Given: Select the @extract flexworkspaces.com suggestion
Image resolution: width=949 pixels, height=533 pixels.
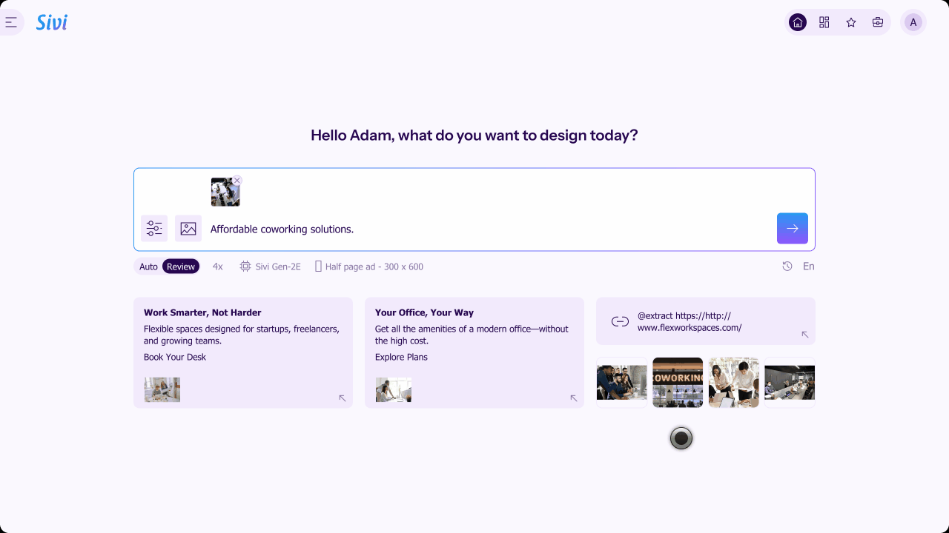Looking at the screenshot, I should point(706,321).
